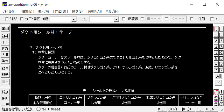Open the ファイル(F) menu

9,12
